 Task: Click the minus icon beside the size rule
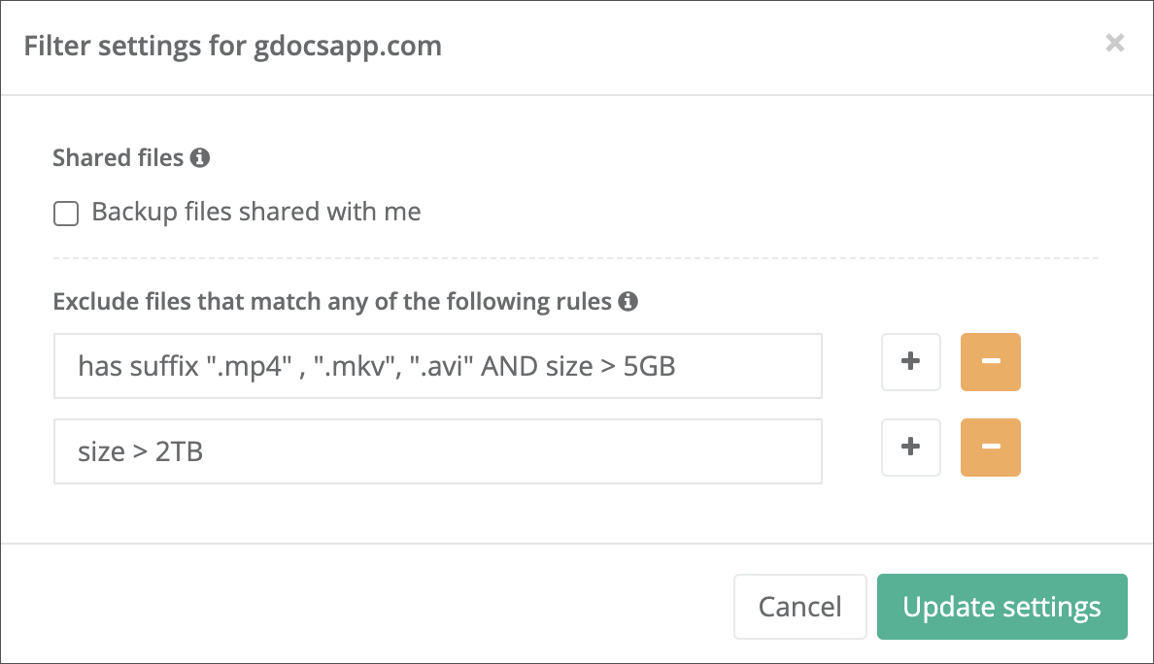click(x=990, y=448)
